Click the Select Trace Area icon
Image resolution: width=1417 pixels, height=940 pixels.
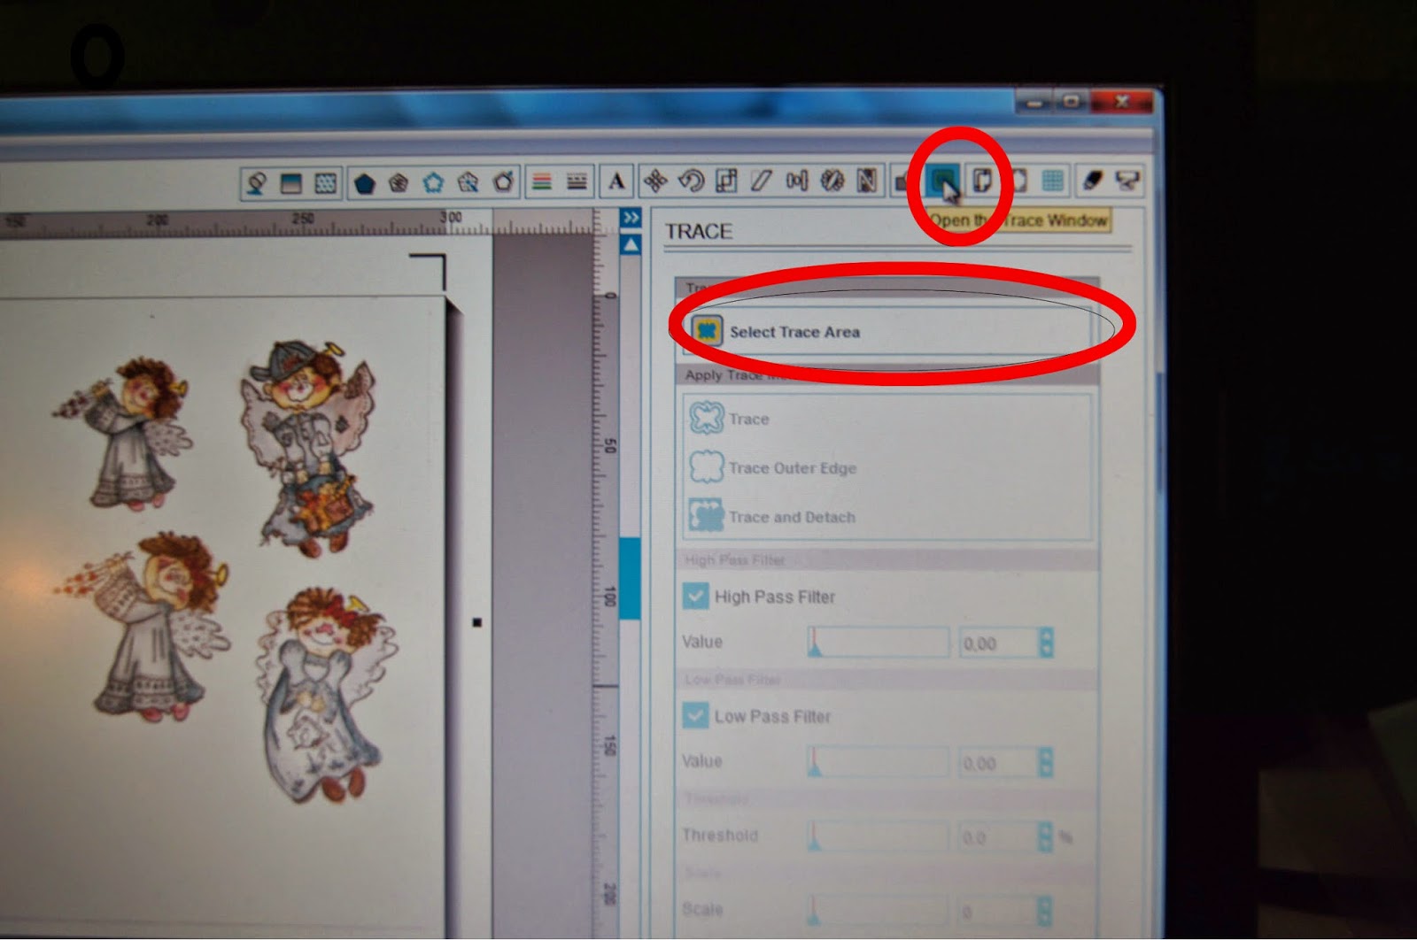click(706, 331)
